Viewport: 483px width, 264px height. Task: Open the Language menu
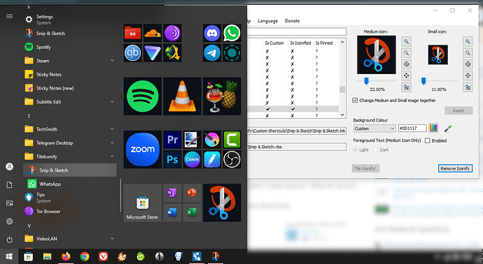[267, 21]
